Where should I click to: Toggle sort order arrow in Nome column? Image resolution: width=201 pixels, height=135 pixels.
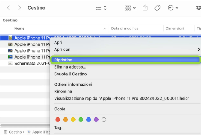coord(105,29)
